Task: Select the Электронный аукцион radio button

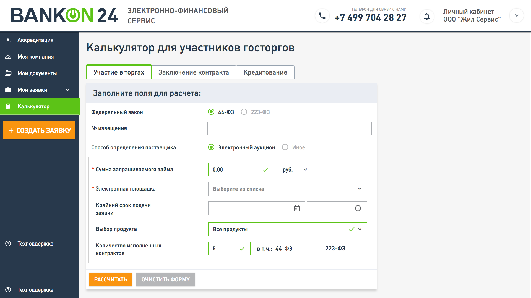Action: point(211,147)
